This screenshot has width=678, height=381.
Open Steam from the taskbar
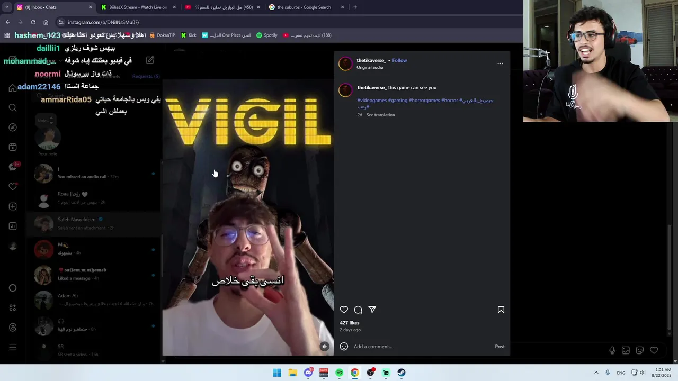tap(402, 373)
